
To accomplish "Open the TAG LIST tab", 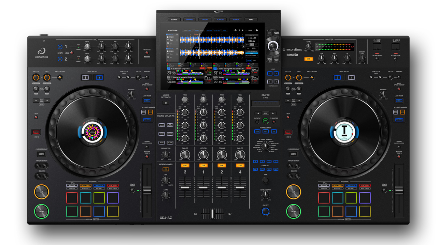I will coord(205,20).
